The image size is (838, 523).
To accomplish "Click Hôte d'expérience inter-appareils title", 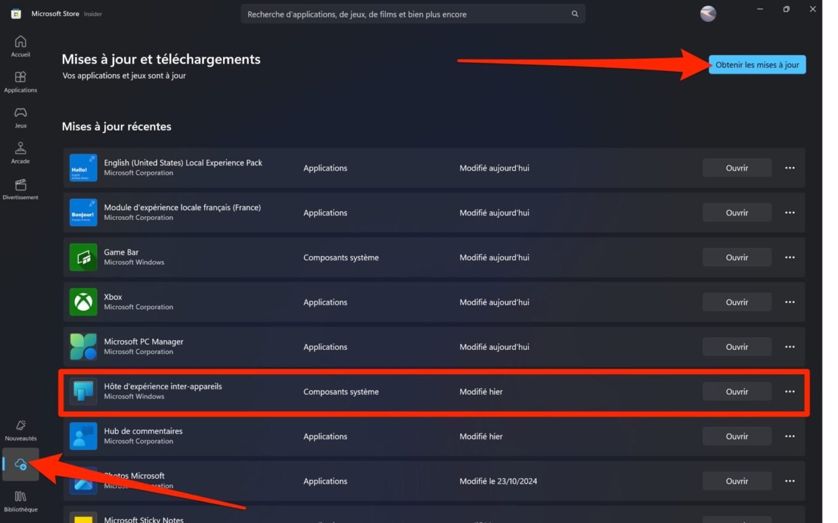I will click(x=163, y=386).
